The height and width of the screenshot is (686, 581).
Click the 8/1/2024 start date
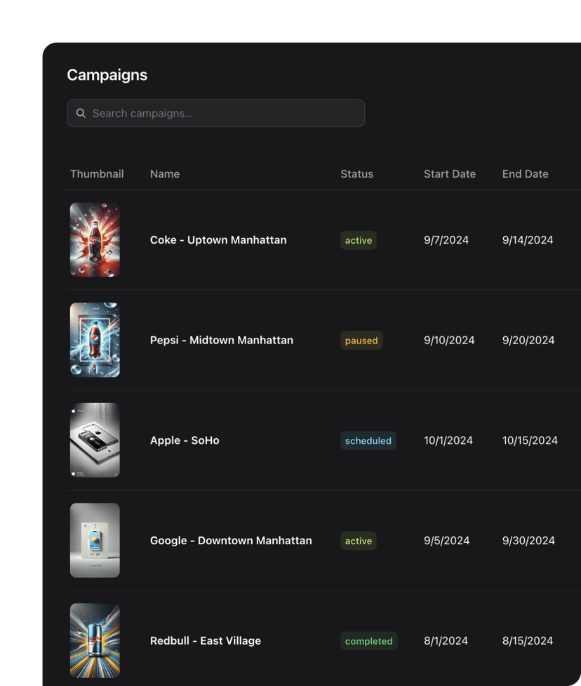(x=446, y=640)
